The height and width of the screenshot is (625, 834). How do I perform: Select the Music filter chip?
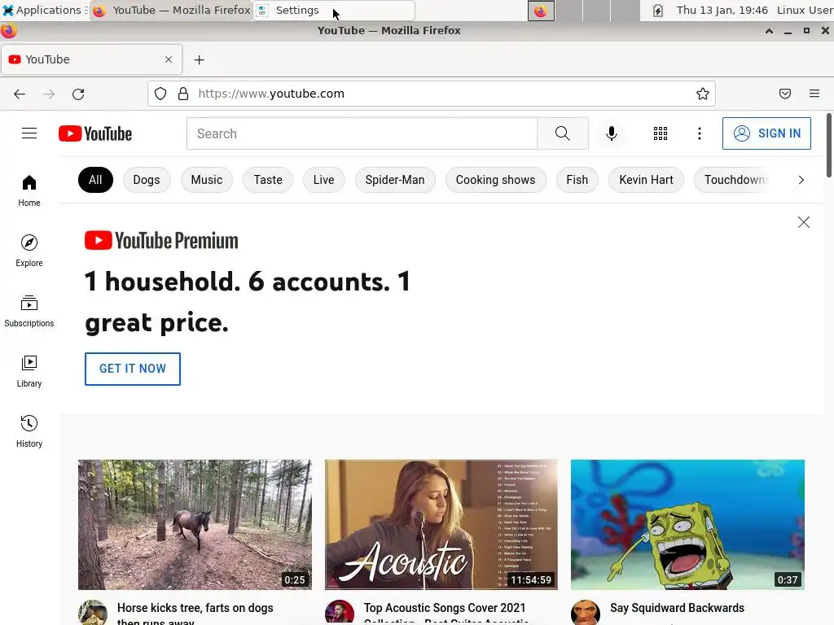[206, 180]
